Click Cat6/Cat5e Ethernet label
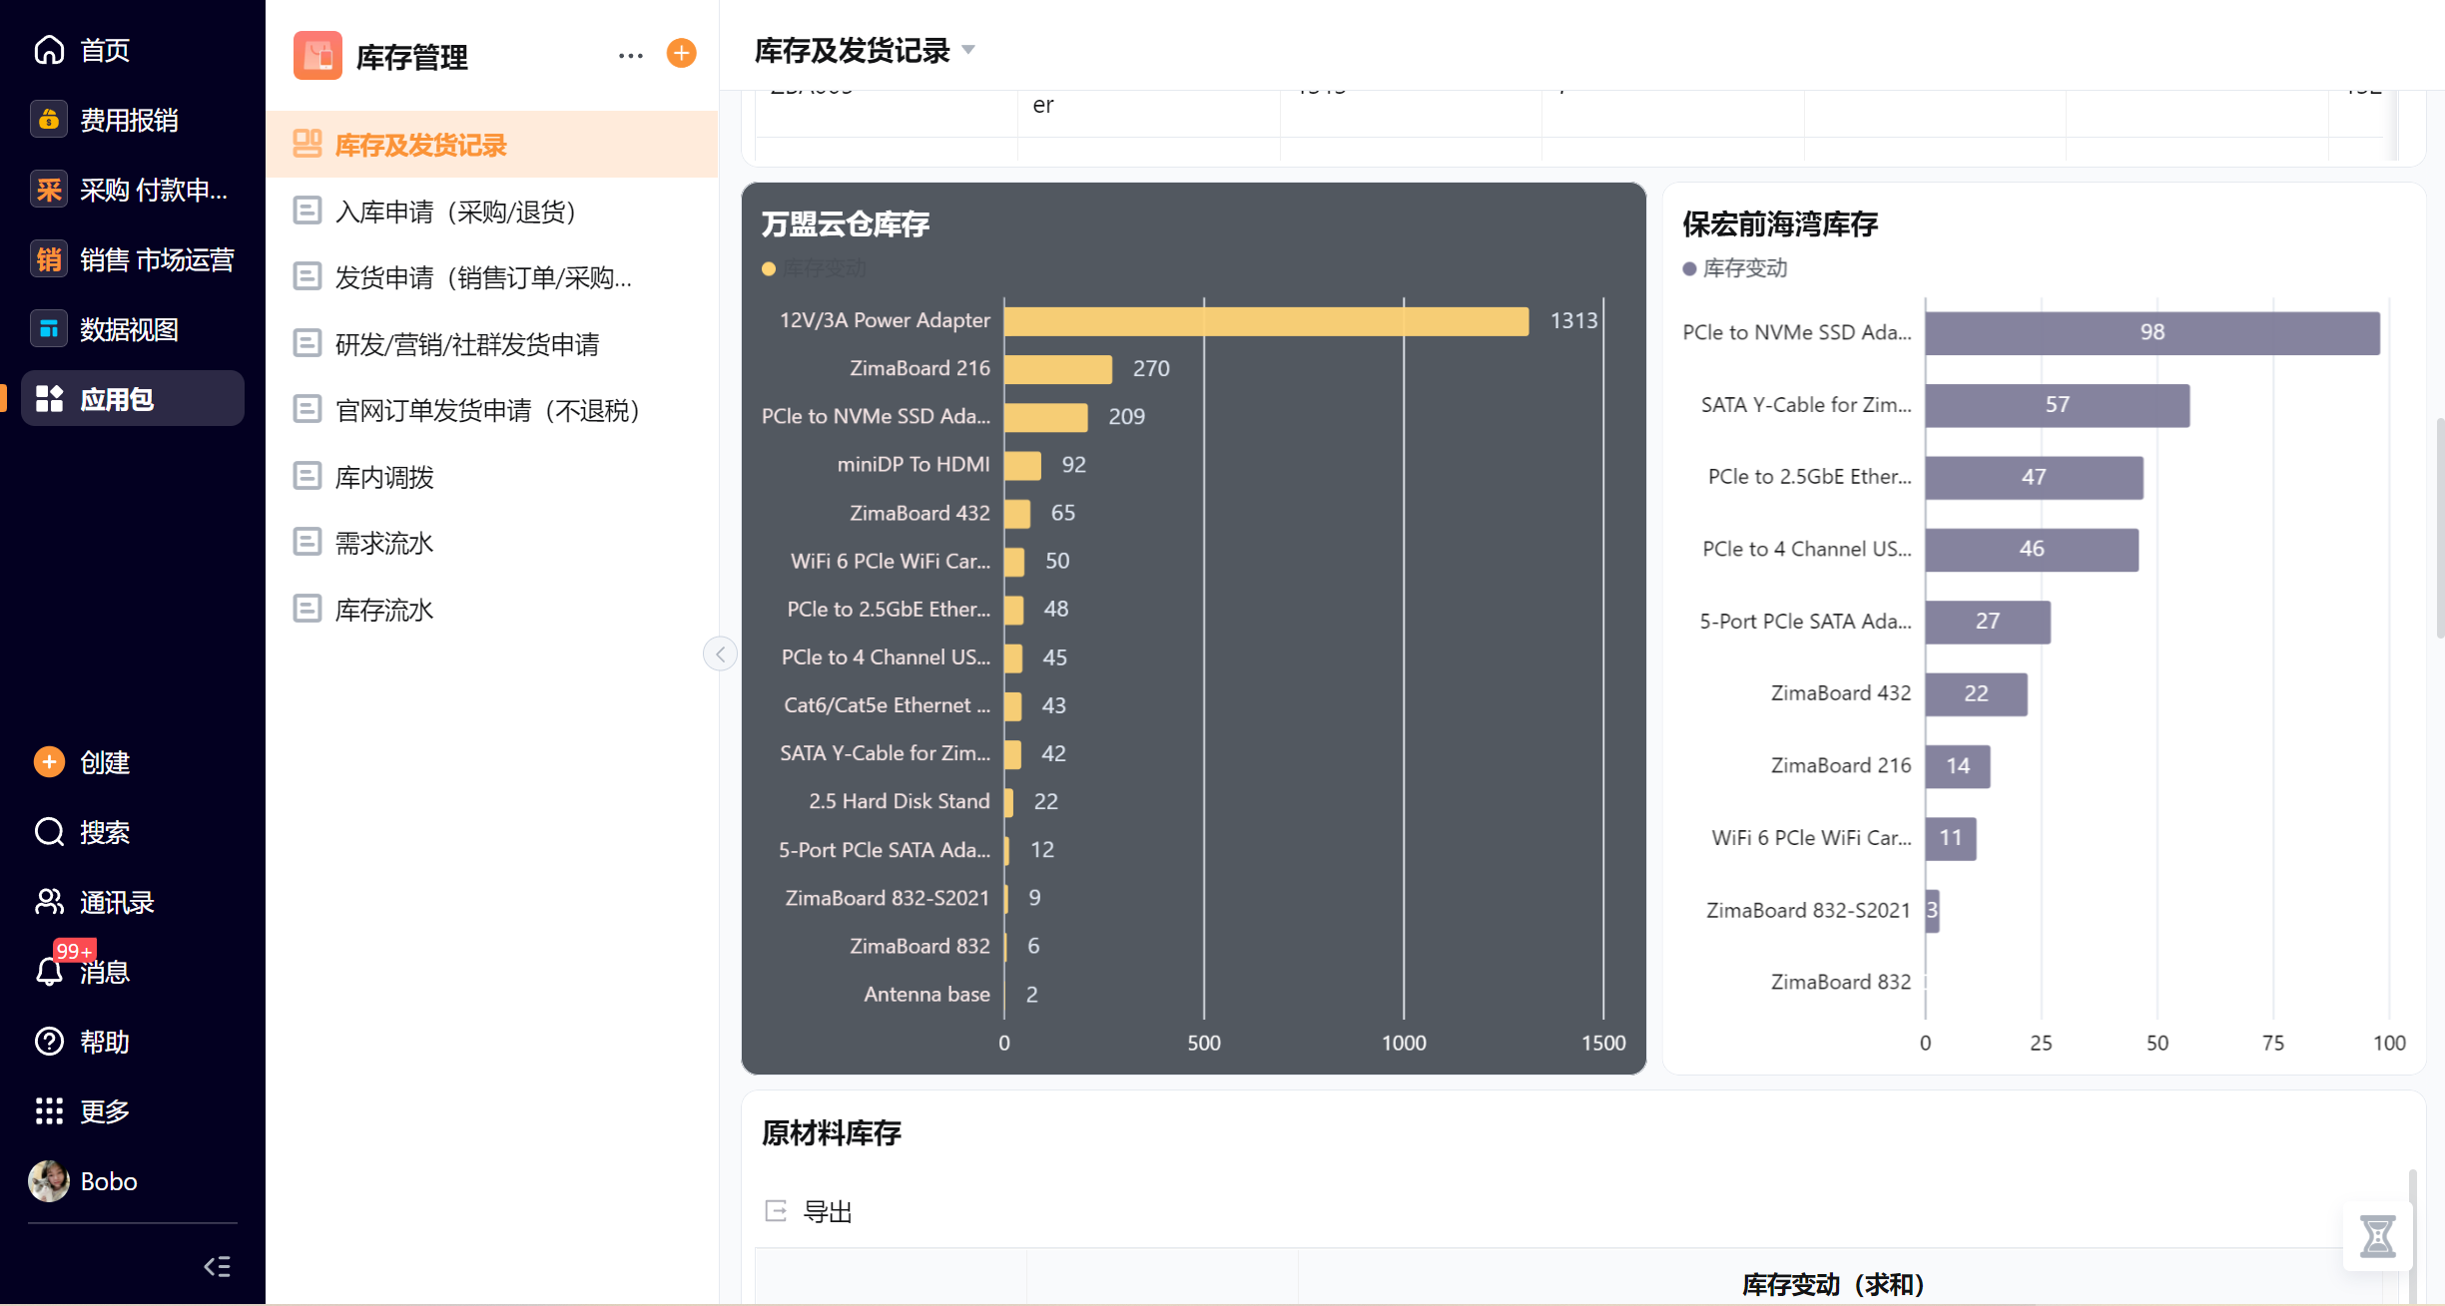 [x=887, y=705]
